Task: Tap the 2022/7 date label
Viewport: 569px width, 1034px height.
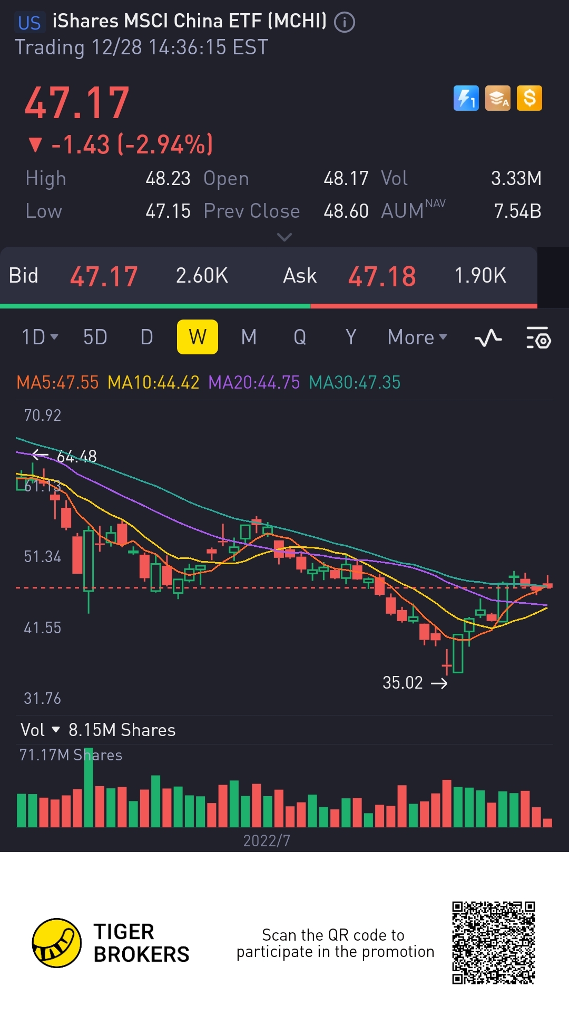Action: tap(267, 840)
